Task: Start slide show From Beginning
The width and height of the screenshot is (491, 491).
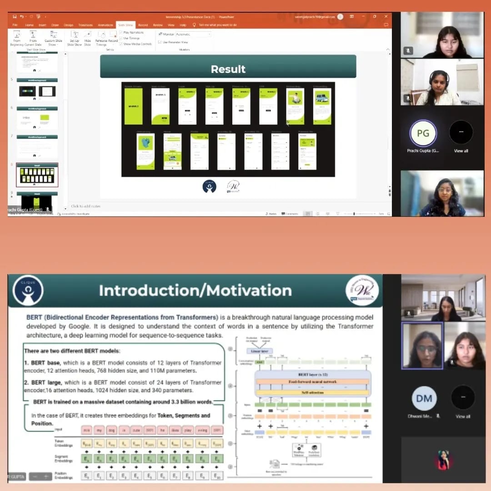Action: click(17, 39)
